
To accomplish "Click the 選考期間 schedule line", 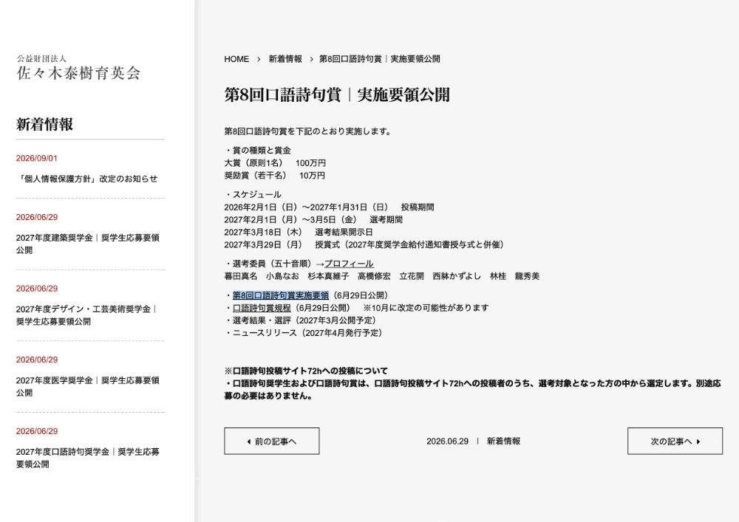I will pos(313,220).
